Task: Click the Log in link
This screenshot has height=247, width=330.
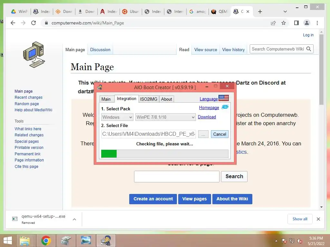Action: pos(308,35)
